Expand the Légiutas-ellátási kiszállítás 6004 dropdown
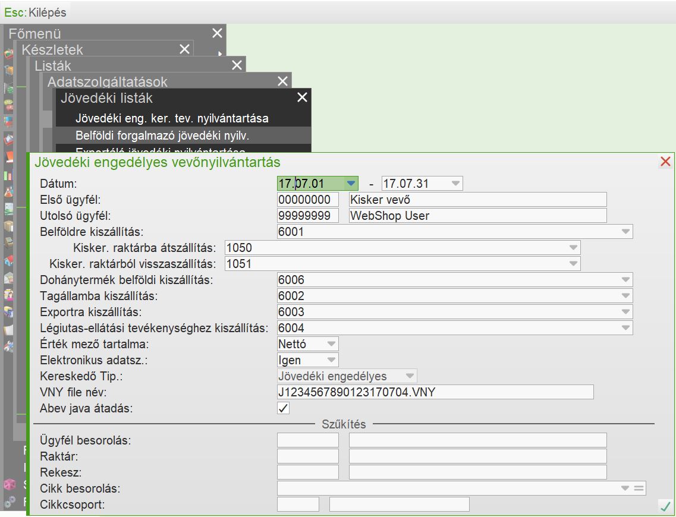 click(625, 328)
